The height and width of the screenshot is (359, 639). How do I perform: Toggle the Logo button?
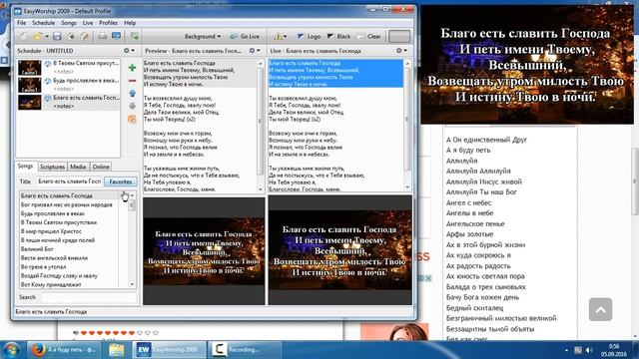pyautogui.click(x=309, y=36)
